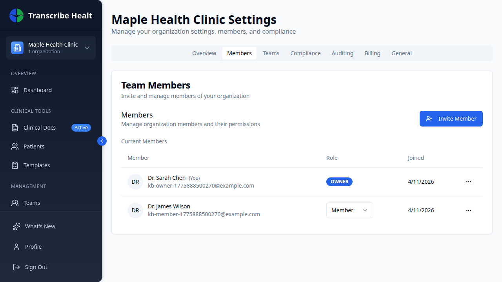Open Dr. Sarah Chen's actions menu

[469, 181]
